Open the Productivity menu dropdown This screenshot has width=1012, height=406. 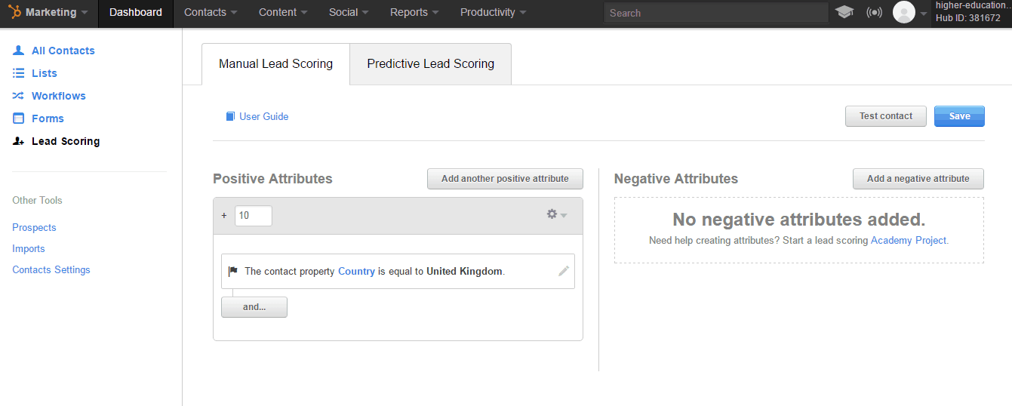[x=494, y=12]
